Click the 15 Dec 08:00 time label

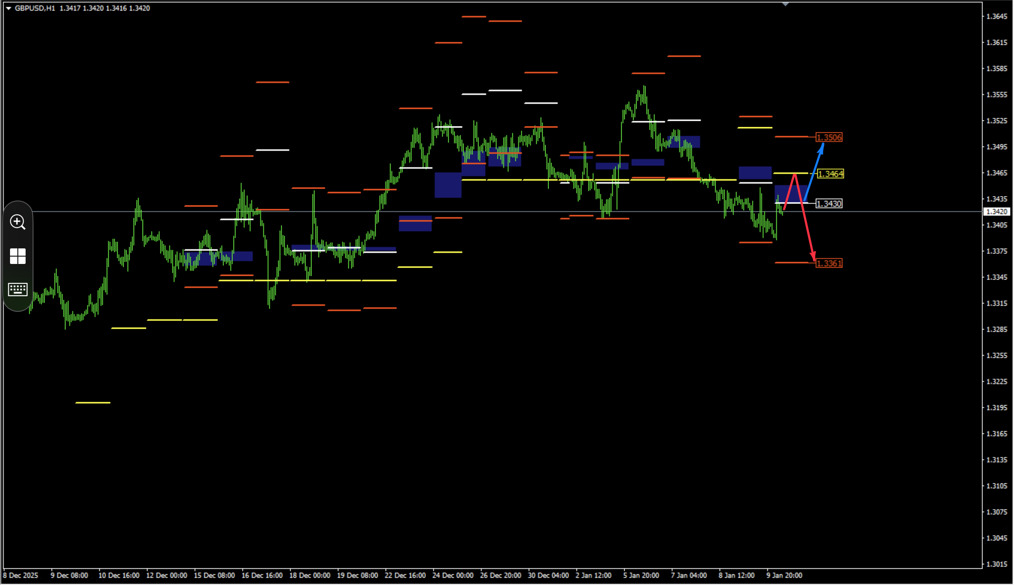(x=214, y=575)
